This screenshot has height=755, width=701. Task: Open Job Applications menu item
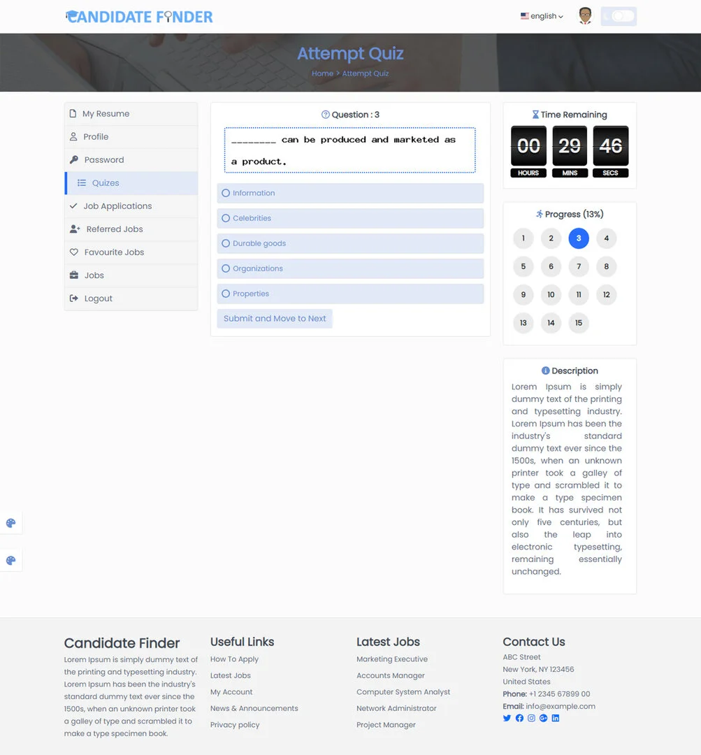click(131, 206)
